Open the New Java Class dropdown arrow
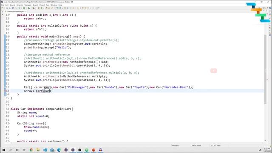Screen dimensions: 272x153 pyautogui.click(x=43, y=8)
